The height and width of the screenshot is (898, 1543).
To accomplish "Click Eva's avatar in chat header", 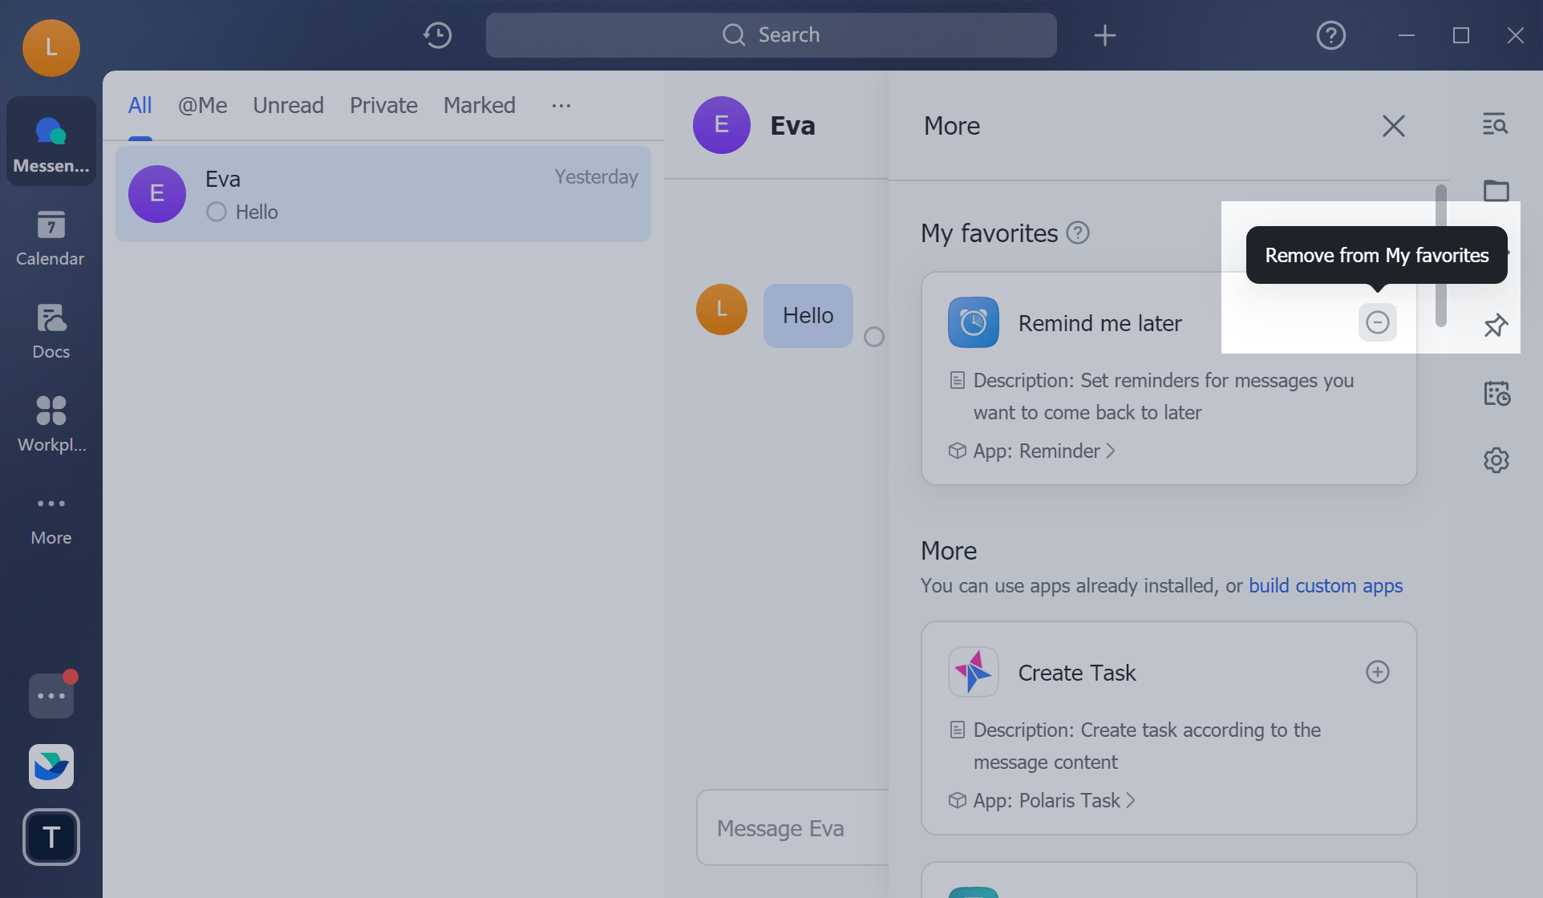I will pos(722,125).
